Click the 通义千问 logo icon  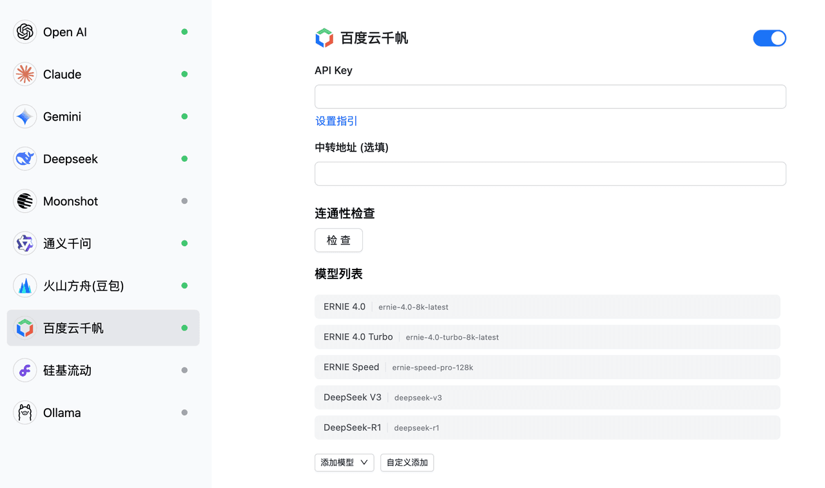point(25,244)
